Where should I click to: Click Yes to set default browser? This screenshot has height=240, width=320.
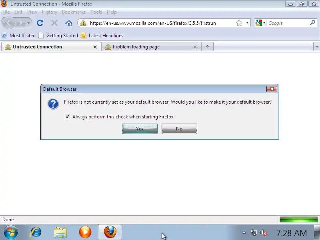pos(140,129)
